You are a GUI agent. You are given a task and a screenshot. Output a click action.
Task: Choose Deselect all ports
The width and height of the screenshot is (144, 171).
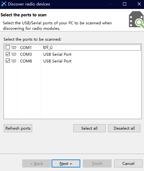tap(124, 128)
